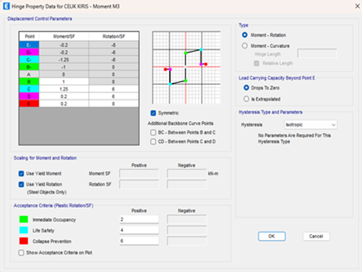Enable CD - Between Points C and D

pyautogui.click(x=153, y=142)
